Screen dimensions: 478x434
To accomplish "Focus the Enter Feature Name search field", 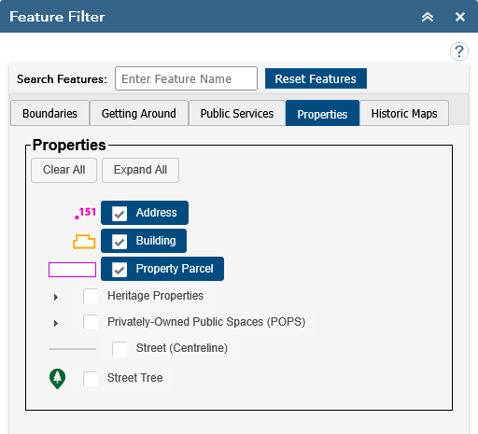I will tap(186, 78).
